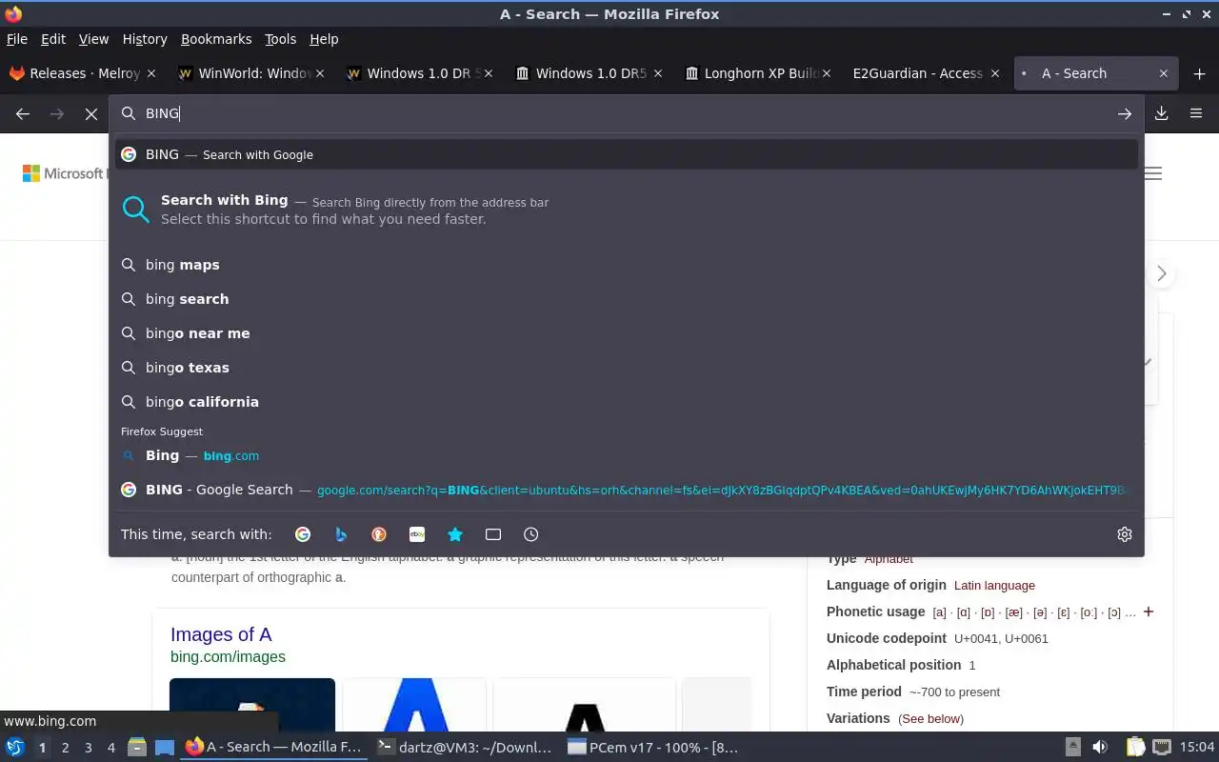The image size is (1219, 762).
Task: Show desktop from taskbar icon
Action: pos(165,747)
